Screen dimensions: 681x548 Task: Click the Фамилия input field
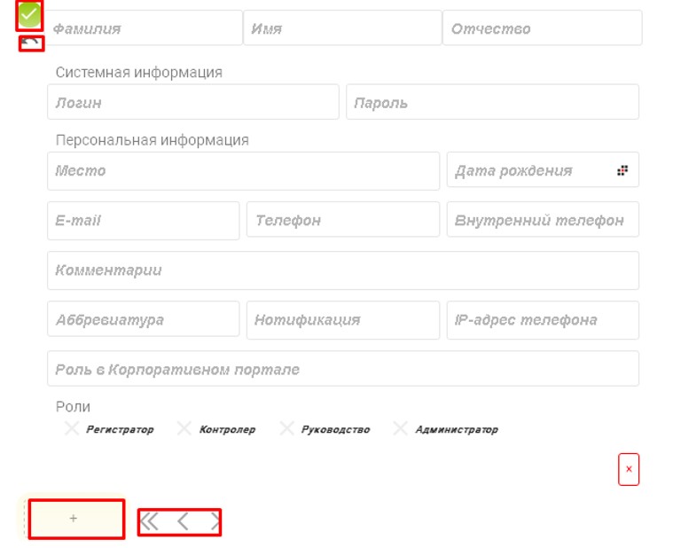pos(144,28)
